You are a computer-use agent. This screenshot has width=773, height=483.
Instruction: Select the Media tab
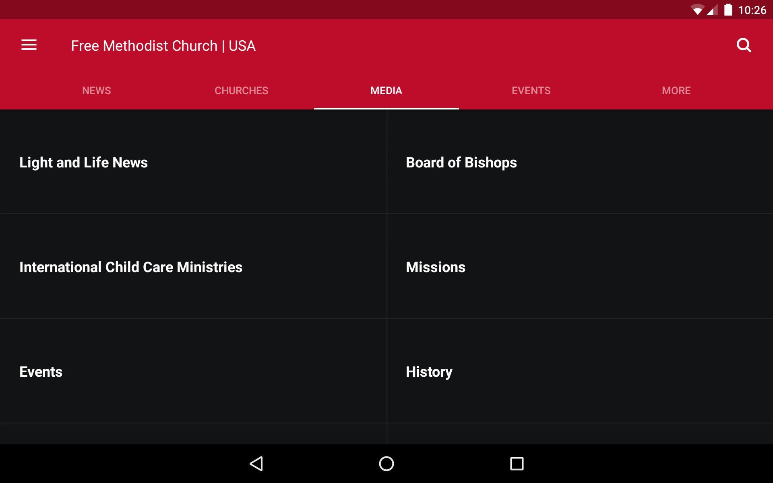pos(386,91)
